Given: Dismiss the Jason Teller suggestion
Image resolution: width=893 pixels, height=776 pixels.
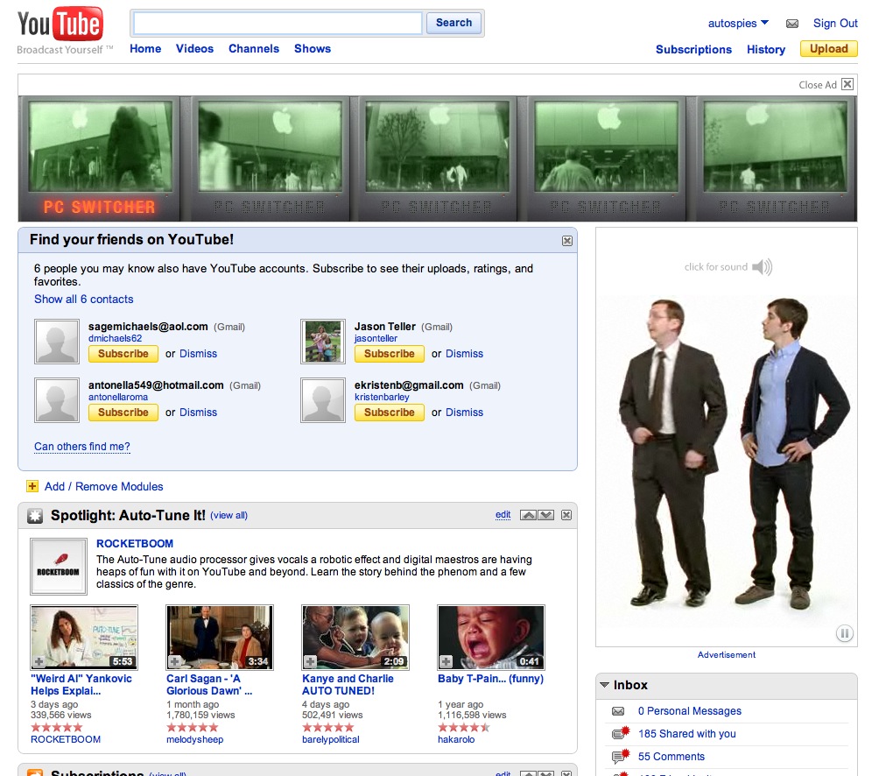Looking at the screenshot, I should [464, 354].
